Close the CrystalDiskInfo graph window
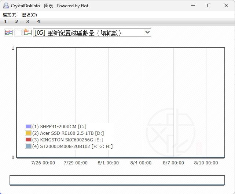235x194 pixels. pos(226,6)
